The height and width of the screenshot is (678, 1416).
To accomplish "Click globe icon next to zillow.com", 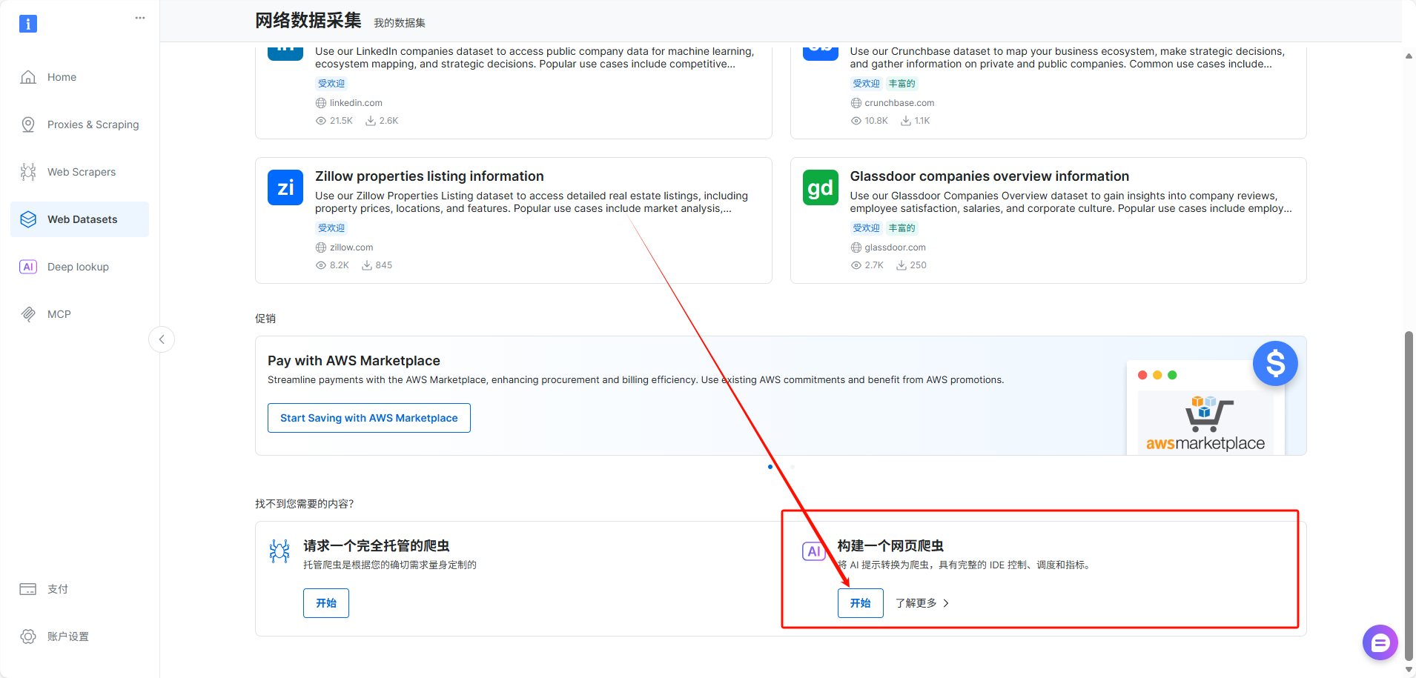I will [x=321, y=247].
